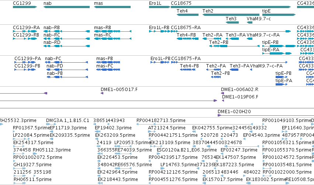The height and width of the screenshot is (185, 314).
Task: Select the Teh3 gene label
Action: click(x=231, y=19)
